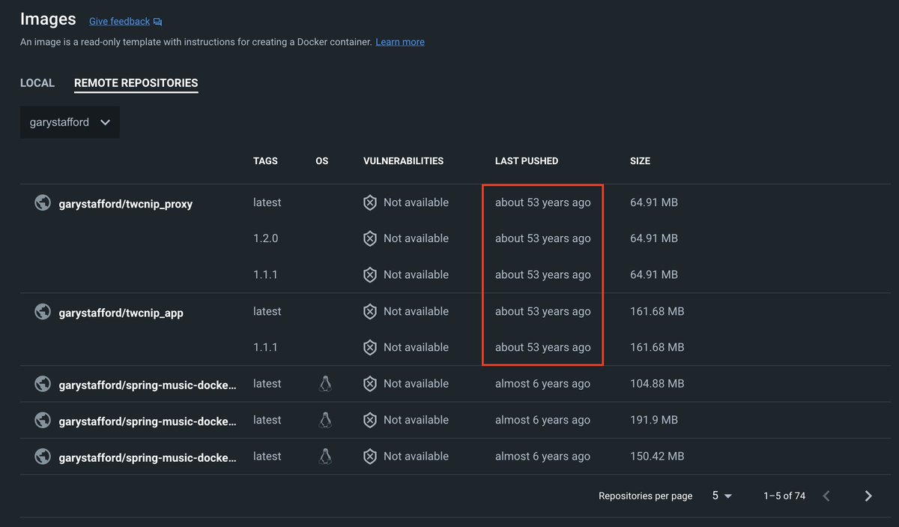Screen dimensions: 899x527
Task: Click the 191.9 MB size value
Action: [x=654, y=420]
